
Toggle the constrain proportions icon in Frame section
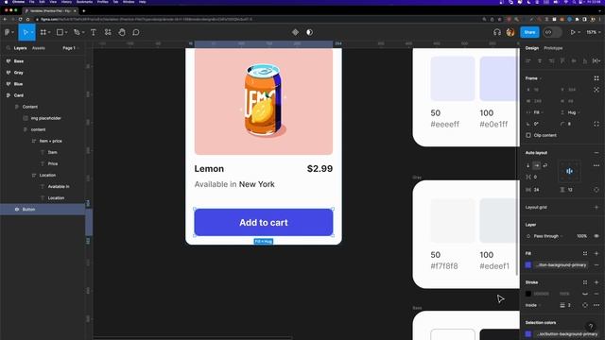(x=596, y=90)
